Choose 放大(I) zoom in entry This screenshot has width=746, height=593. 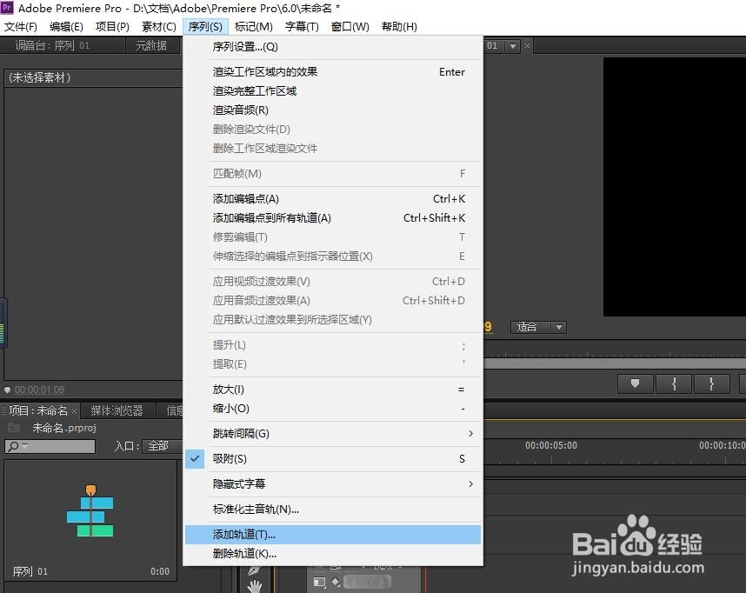(332, 390)
